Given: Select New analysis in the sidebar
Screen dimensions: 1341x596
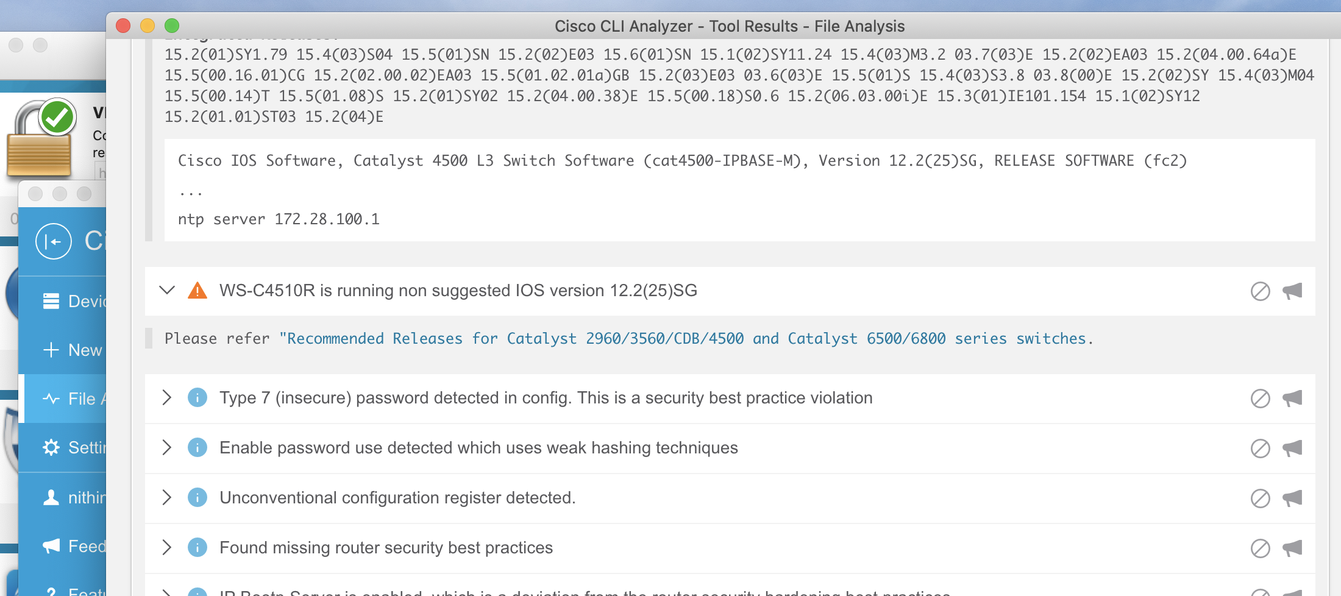Looking at the screenshot, I should tap(51, 350).
